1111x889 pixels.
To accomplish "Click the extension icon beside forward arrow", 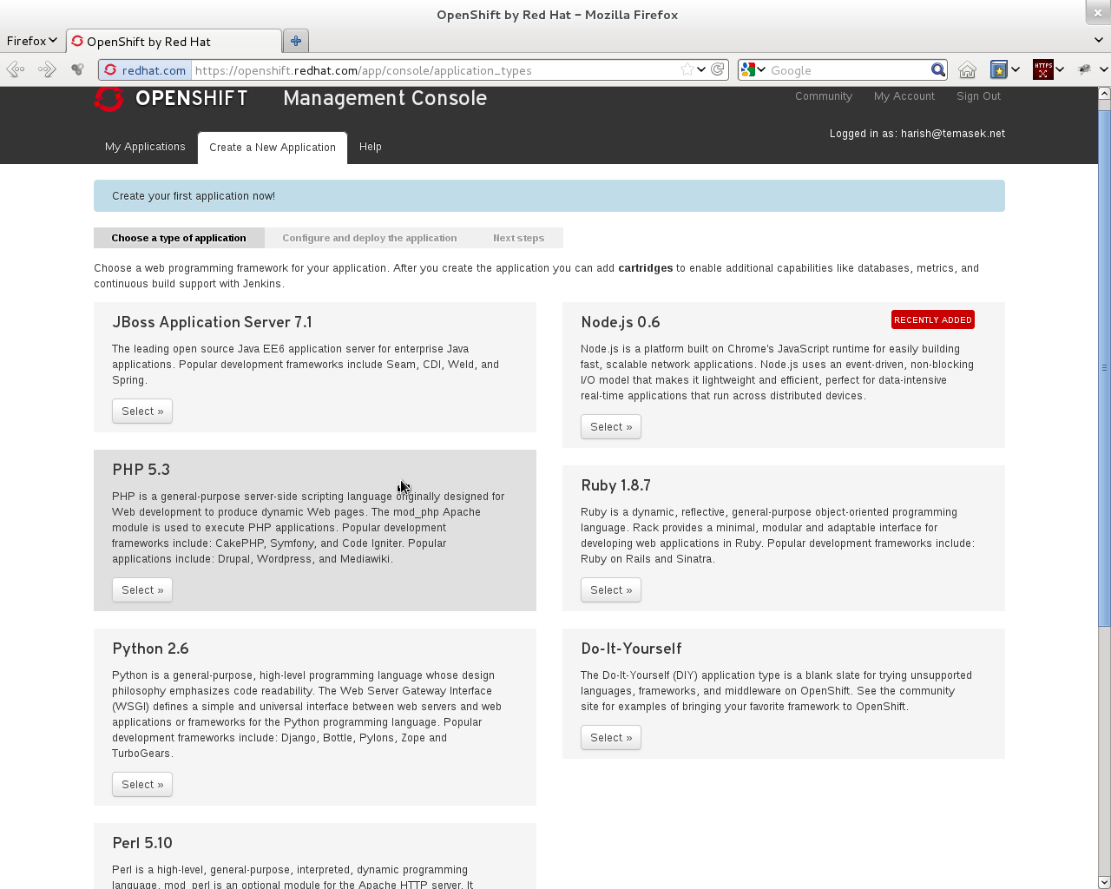I will [78, 69].
